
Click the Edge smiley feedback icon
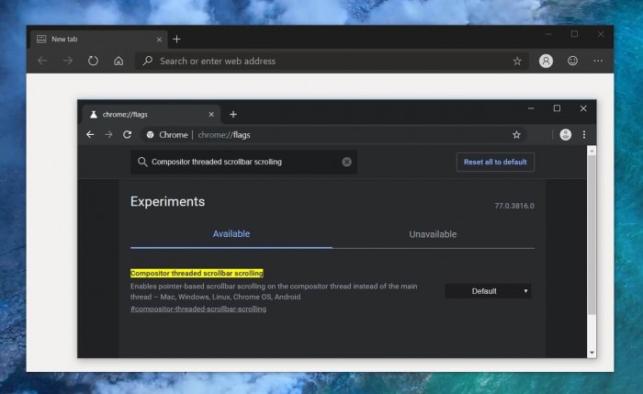pos(572,61)
